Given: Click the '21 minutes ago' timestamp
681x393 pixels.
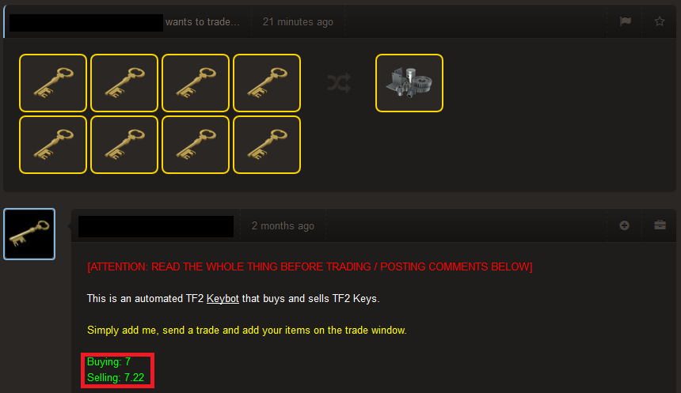Looking at the screenshot, I should pyautogui.click(x=298, y=21).
